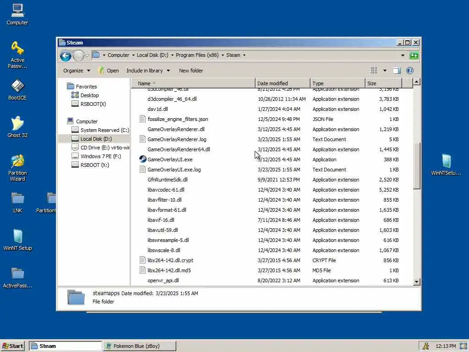Change view using the view icon

tap(374, 71)
